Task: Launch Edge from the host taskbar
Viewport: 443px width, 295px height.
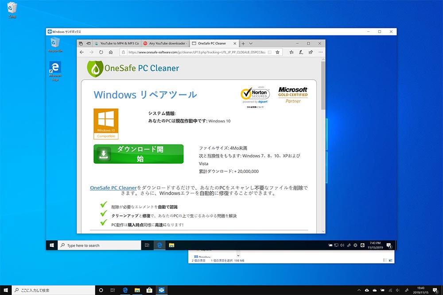Action: tap(125, 290)
